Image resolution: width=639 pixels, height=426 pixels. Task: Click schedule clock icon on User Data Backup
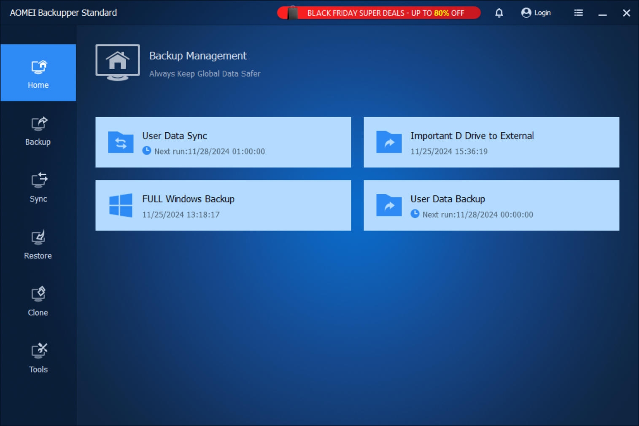tap(415, 214)
